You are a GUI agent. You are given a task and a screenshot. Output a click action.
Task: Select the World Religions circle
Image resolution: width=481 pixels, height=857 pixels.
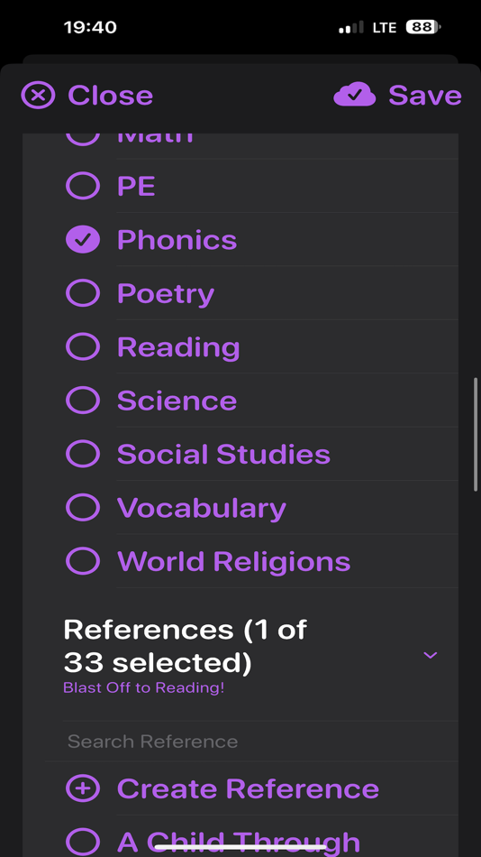pos(83,561)
